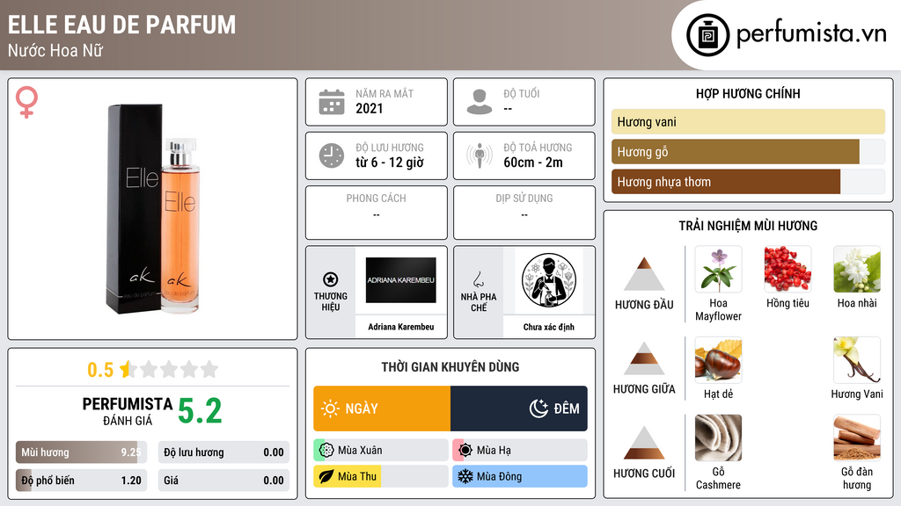Click the Độ lưu hương 0.00 score bar

click(223, 452)
